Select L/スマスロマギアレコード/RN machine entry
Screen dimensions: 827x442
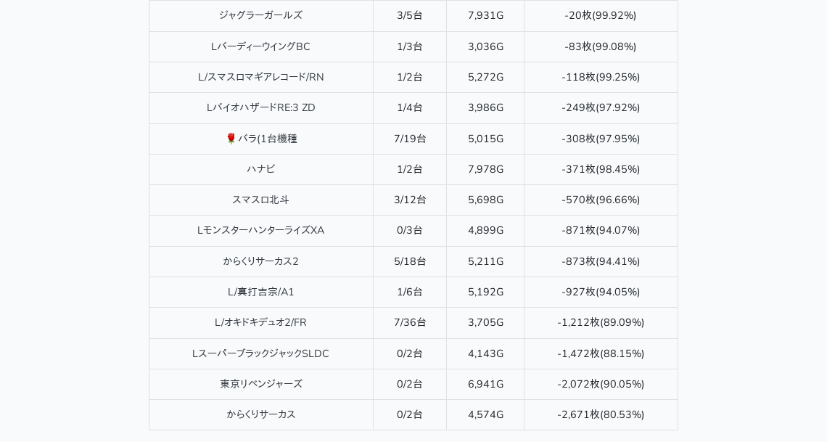260,77
